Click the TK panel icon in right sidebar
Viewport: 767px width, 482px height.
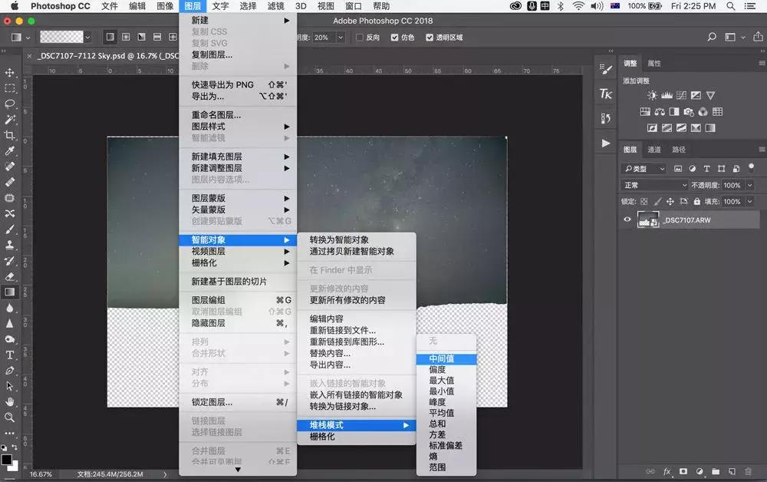[x=605, y=94]
